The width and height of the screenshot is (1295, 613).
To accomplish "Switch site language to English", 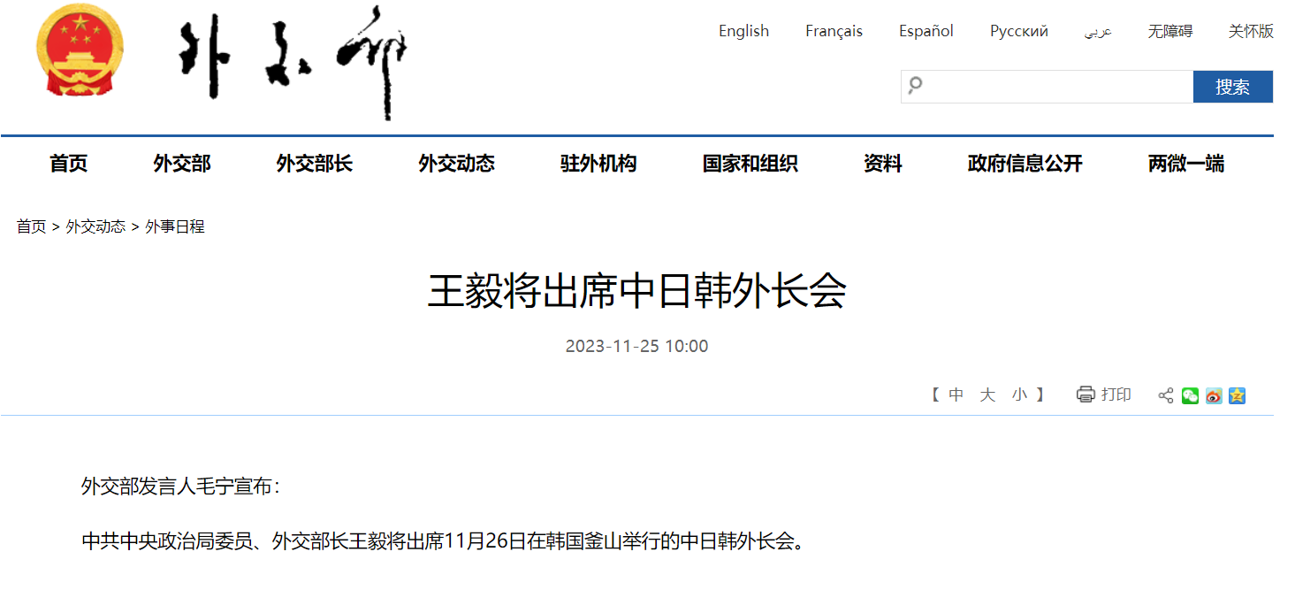I will pos(743,31).
